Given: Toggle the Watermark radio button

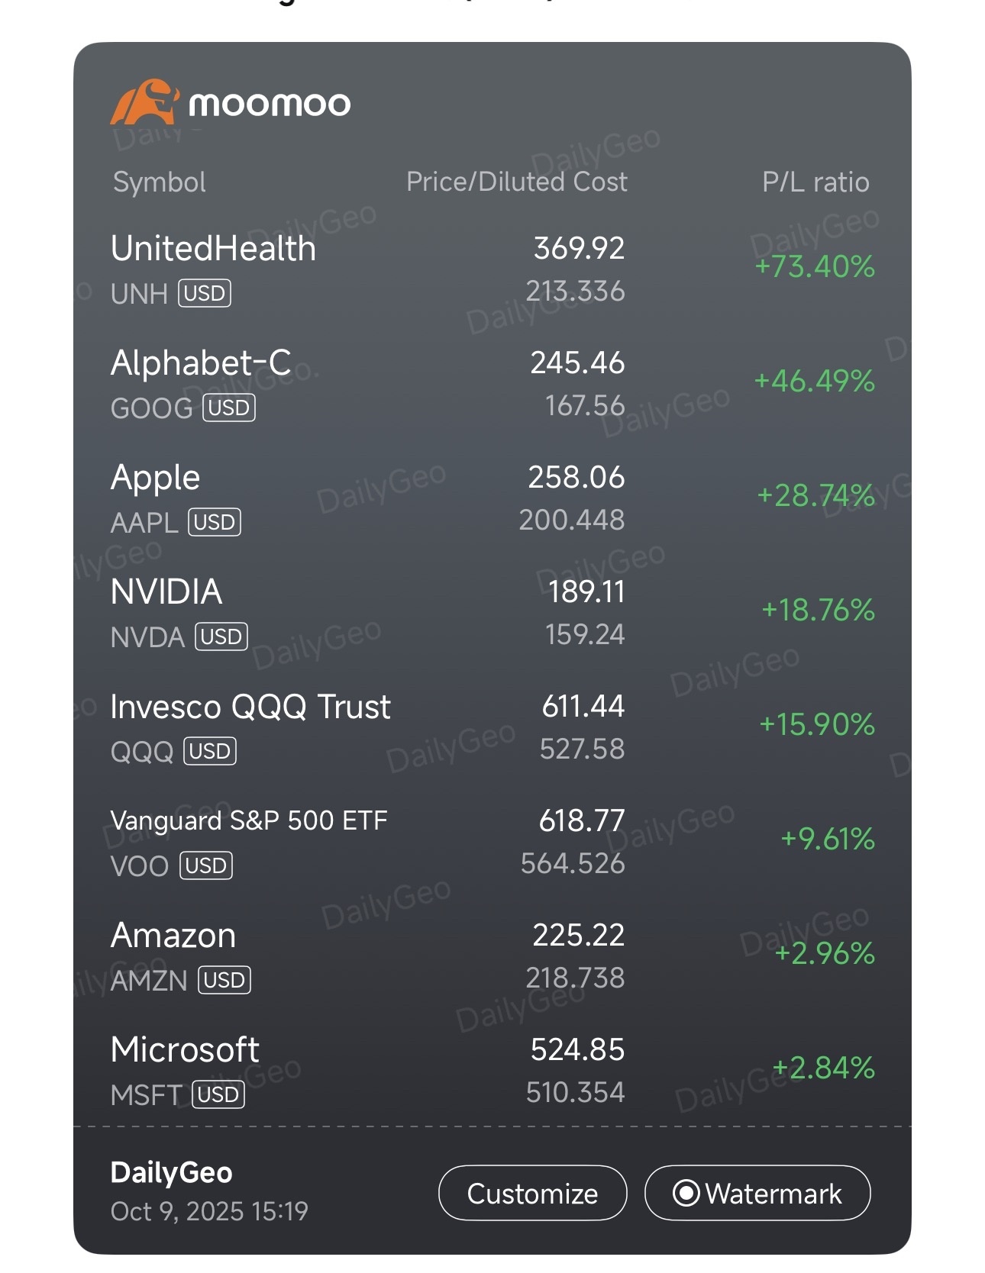Looking at the screenshot, I should 686,1193.
